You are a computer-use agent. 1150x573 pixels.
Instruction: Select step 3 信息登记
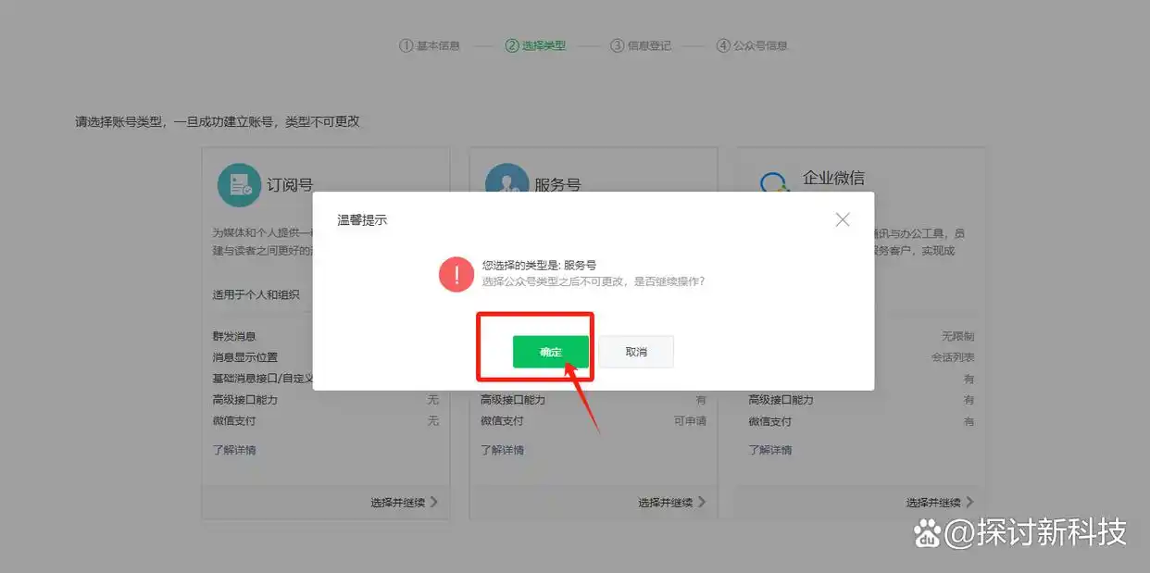pos(641,45)
